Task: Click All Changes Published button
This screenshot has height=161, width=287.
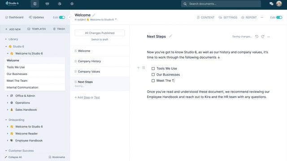Action: click(100, 33)
